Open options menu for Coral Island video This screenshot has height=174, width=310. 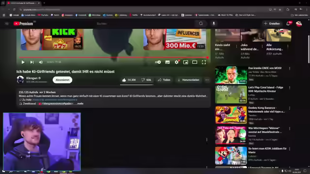pyautogui.click(x=290, y=87)
